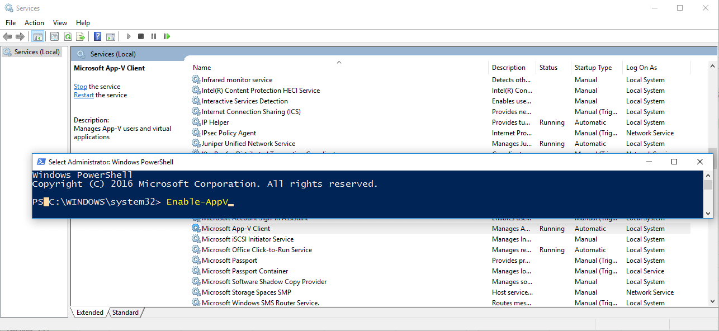Image resolution: width=719 pixels, height=331 pixels.
Task: Click the Help icon in the toolbar
Action: 97,36
